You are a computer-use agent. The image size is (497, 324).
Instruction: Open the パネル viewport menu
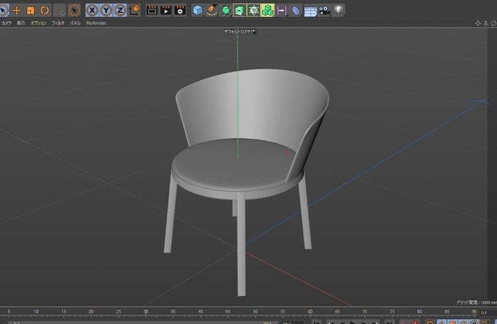point(75,23)
